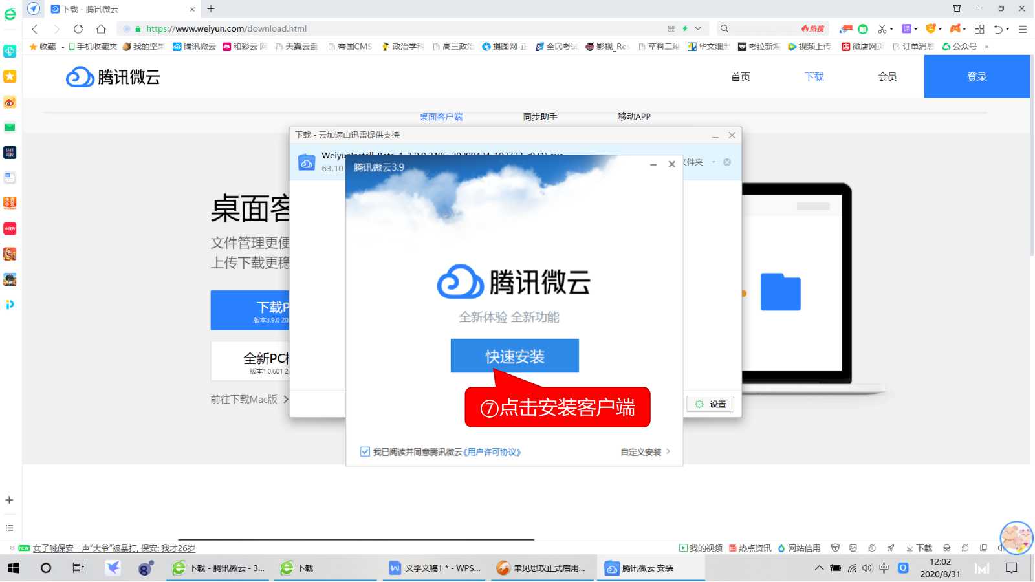
Task: Remove the download item with the circled x
Action: click(x=727, y=162)
